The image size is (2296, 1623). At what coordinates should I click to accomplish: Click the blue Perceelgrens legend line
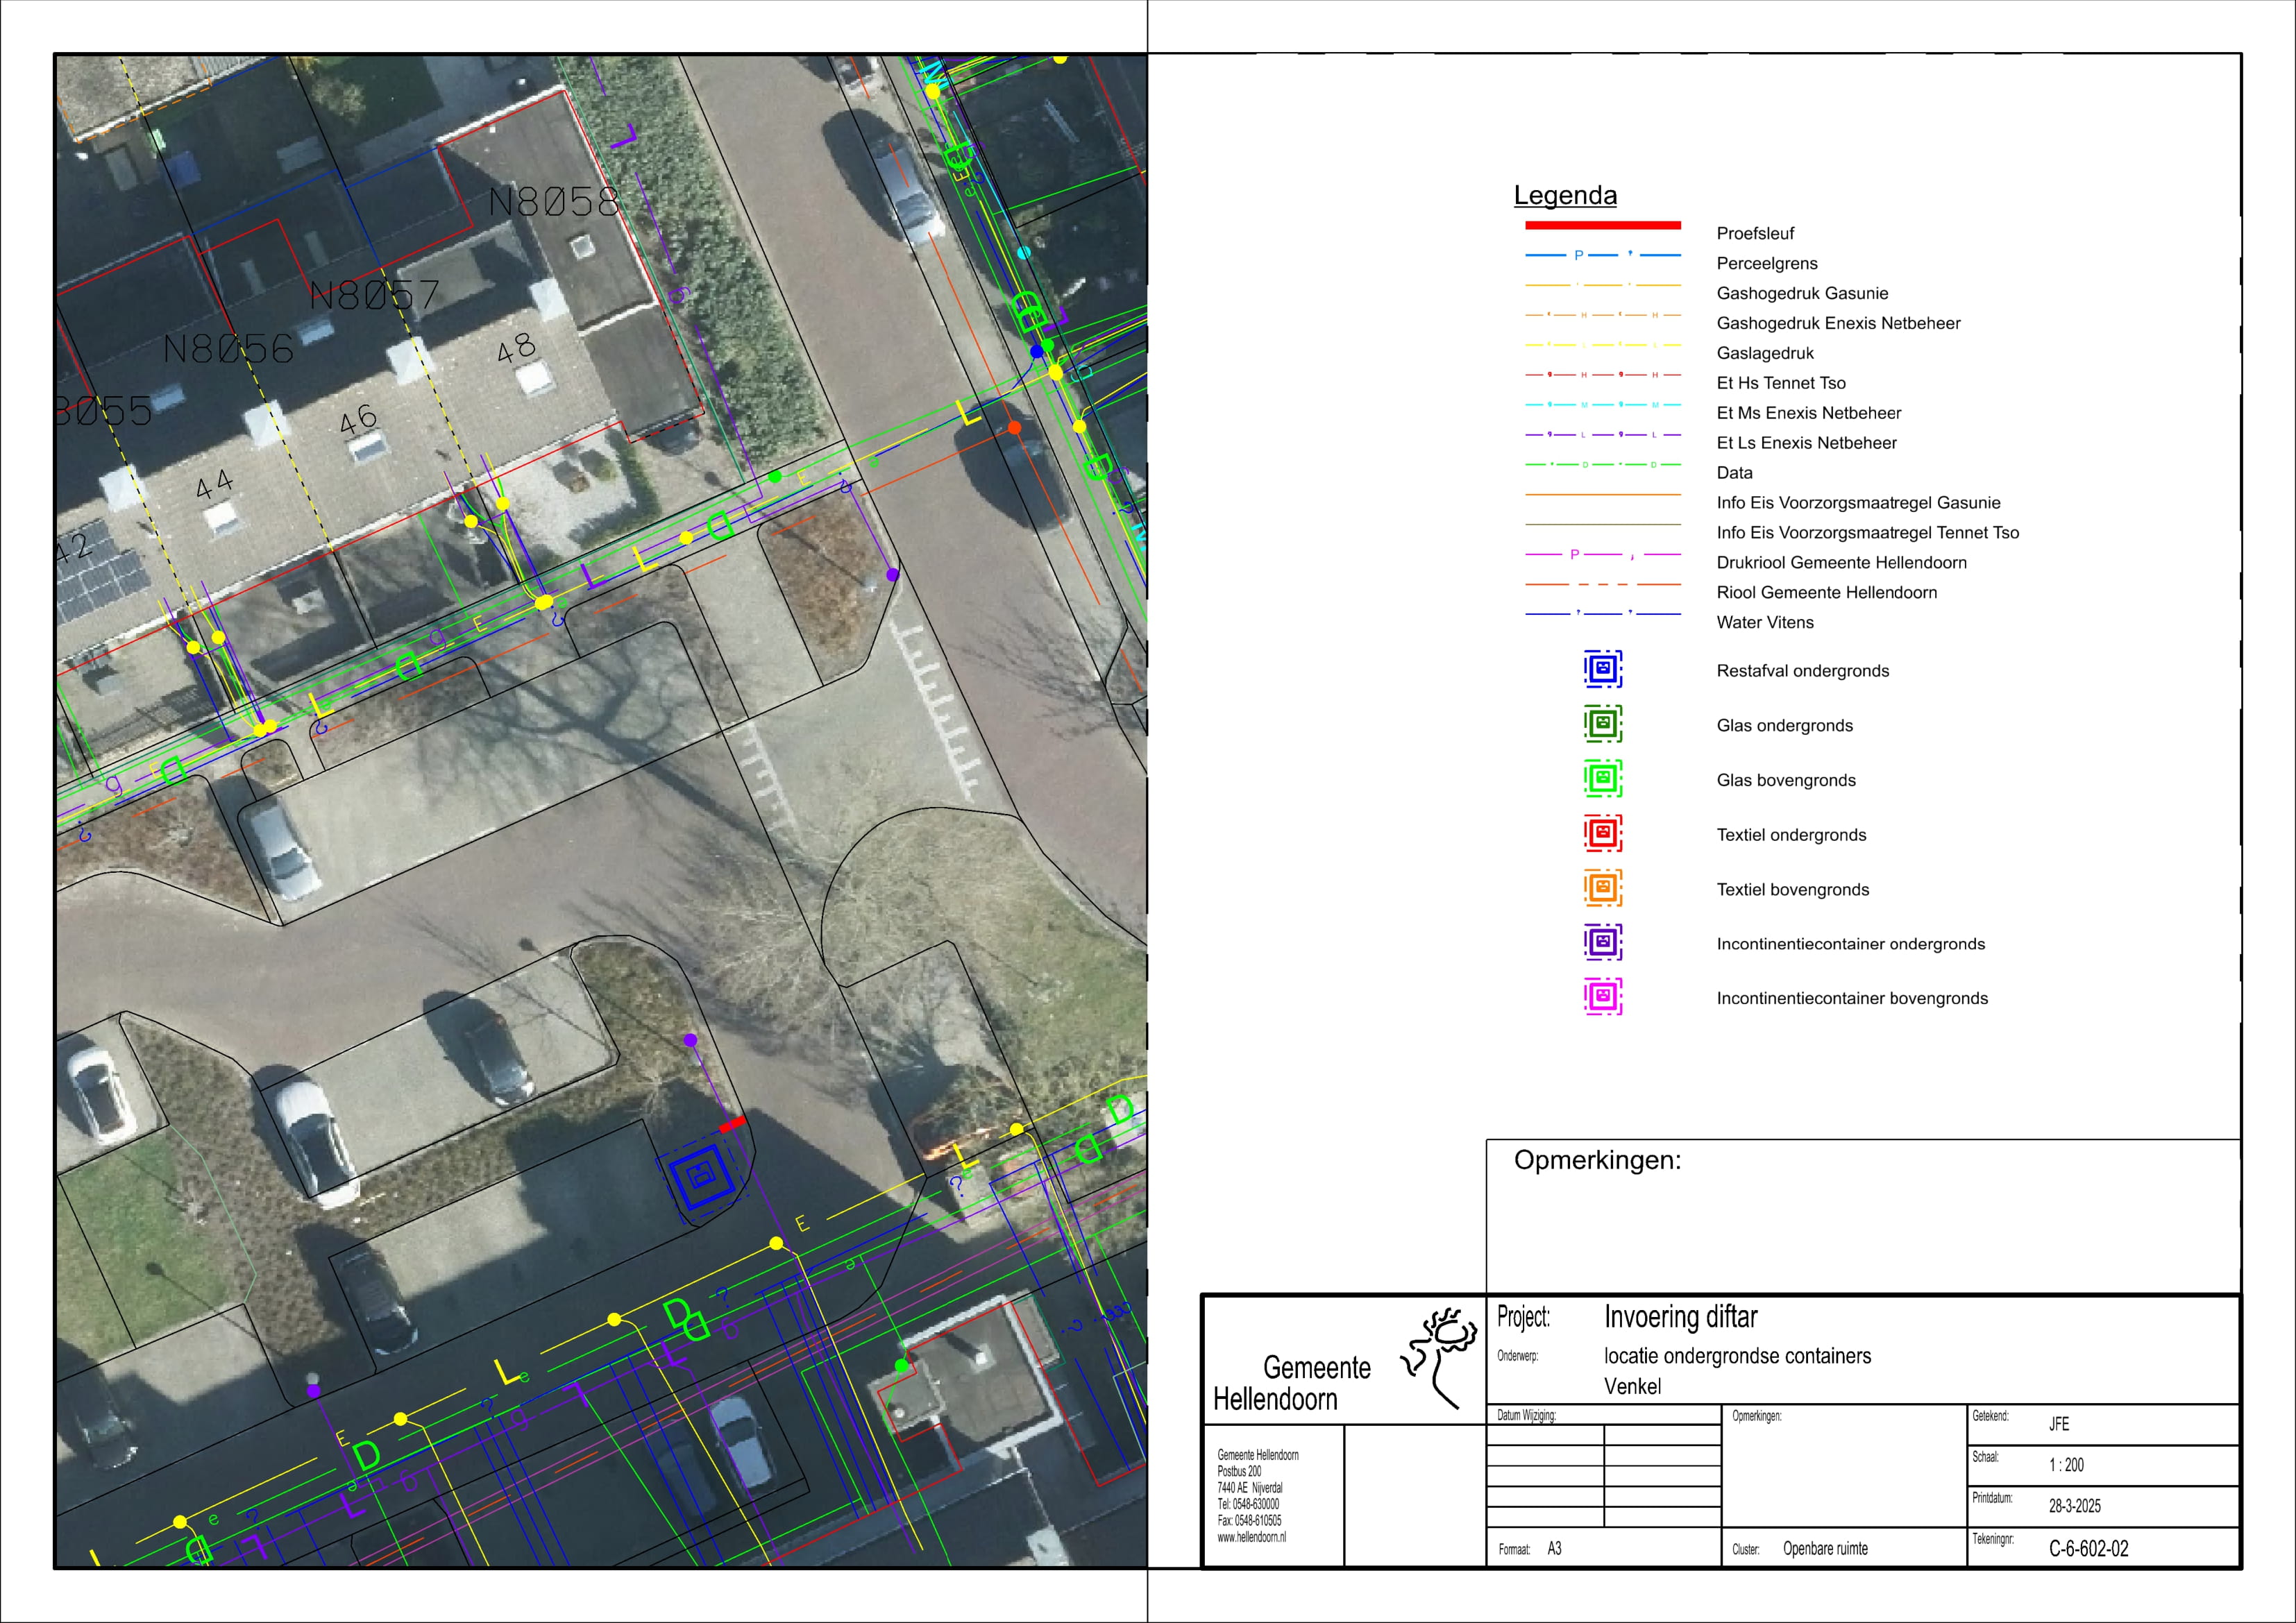pos(1602,256)
